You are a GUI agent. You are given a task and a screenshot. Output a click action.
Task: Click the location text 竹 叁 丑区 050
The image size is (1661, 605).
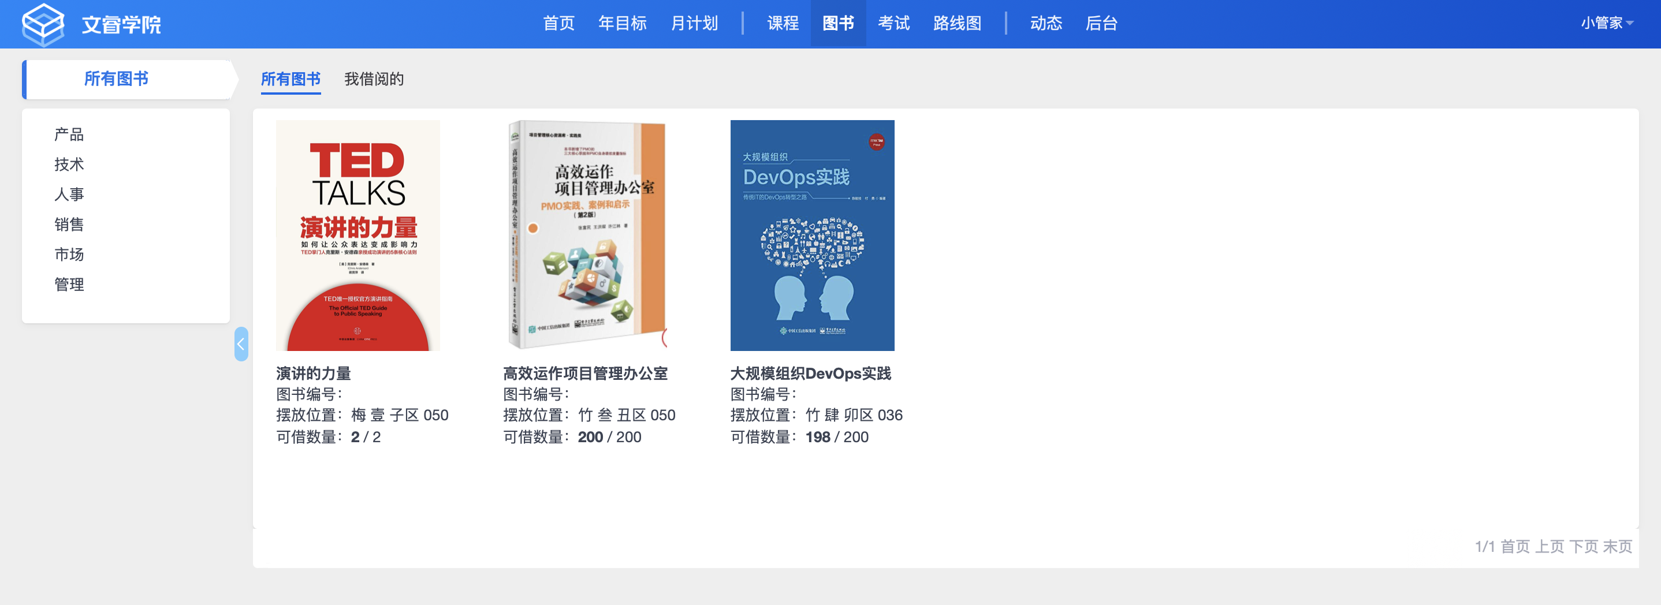[627, 415]
